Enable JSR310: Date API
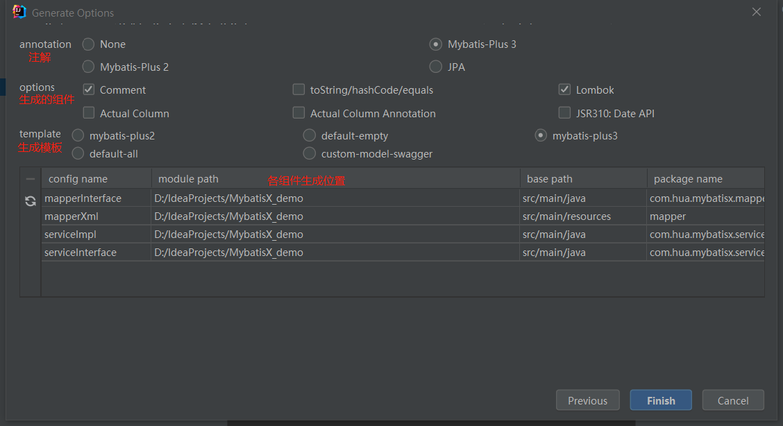The image size is (783, 426). (564, 112)
